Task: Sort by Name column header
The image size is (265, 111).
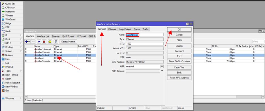Action: click(44, 46)
